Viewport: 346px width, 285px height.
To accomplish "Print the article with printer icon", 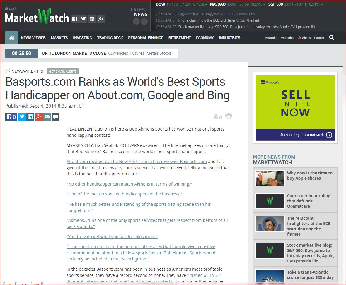I will tap(229, 116).
